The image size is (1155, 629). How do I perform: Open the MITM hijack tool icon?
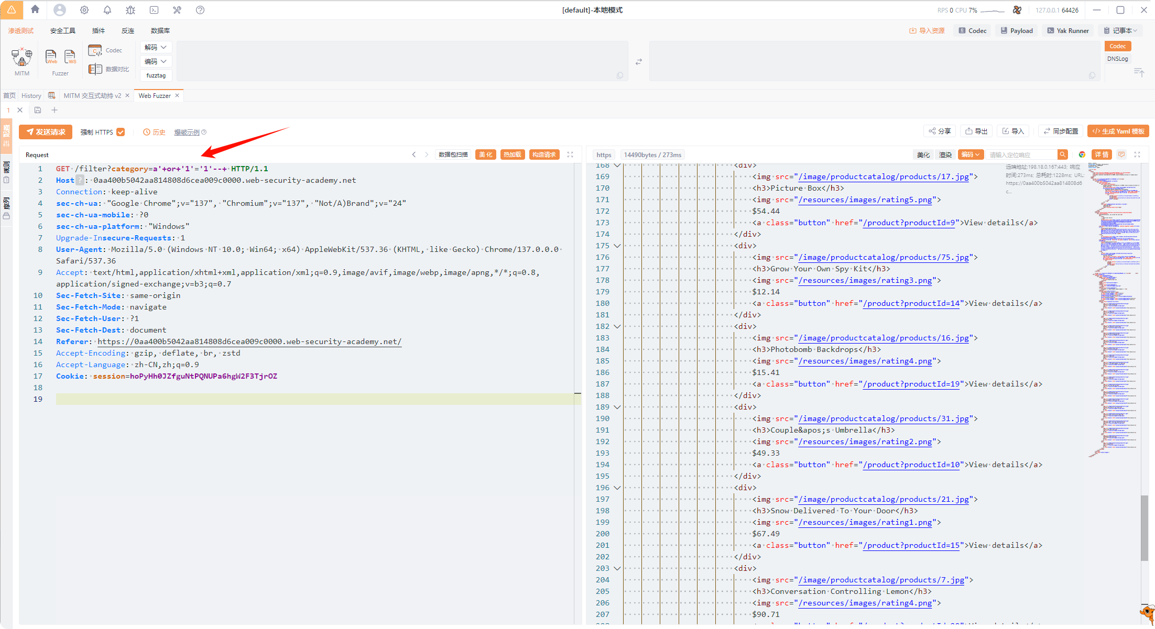click(x=22, y=58)
